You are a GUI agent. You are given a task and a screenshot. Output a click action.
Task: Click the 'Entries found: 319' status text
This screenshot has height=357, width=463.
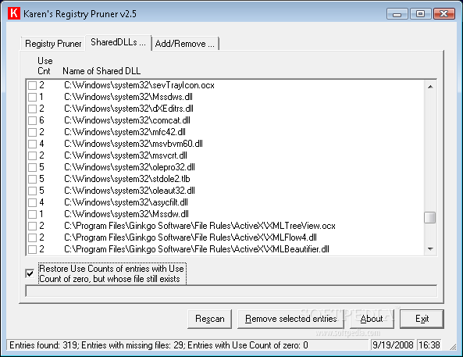[x=43, y=345]
